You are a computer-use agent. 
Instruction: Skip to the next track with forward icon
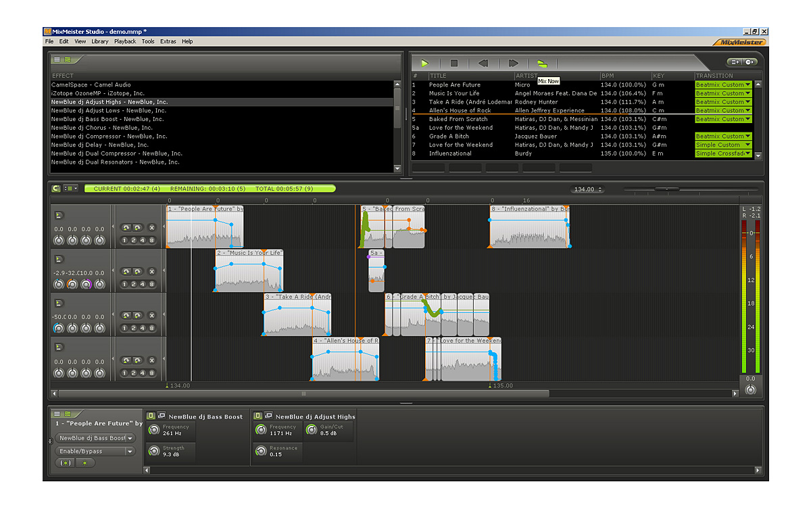tap(513, 63)
